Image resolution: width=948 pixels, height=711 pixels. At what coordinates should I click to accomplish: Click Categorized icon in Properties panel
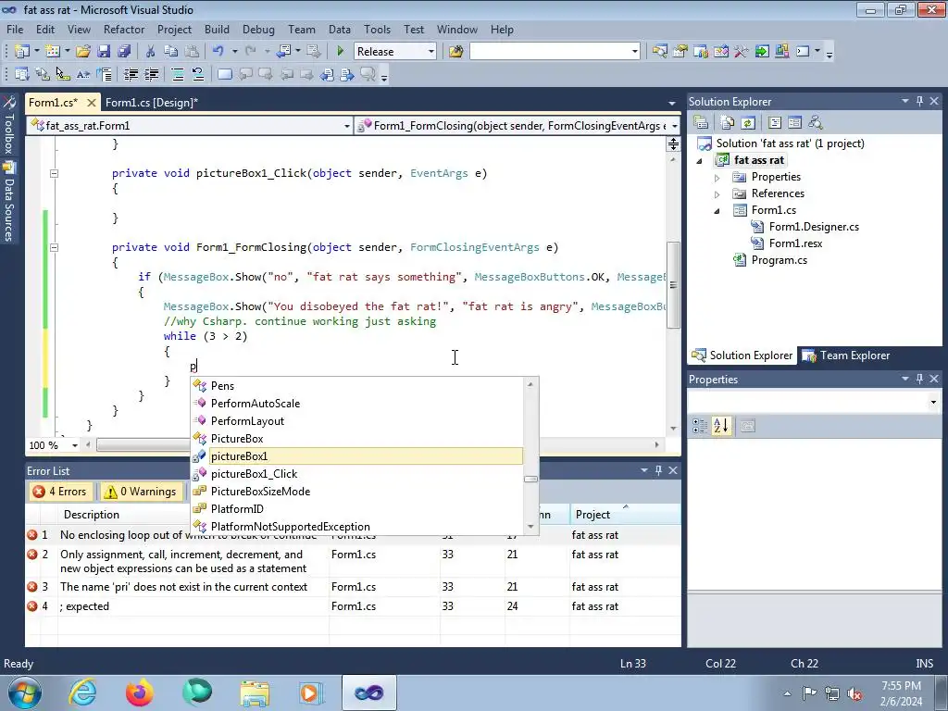point(700,426)
